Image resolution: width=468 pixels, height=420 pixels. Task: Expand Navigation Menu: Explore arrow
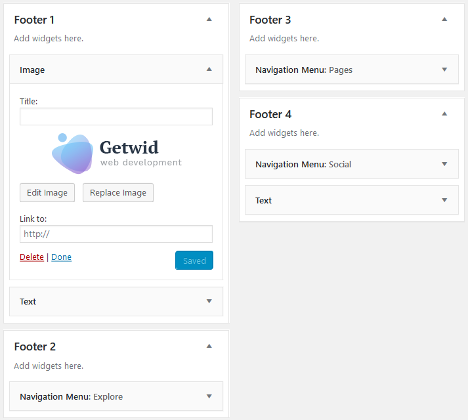click(x=209, y=396)
